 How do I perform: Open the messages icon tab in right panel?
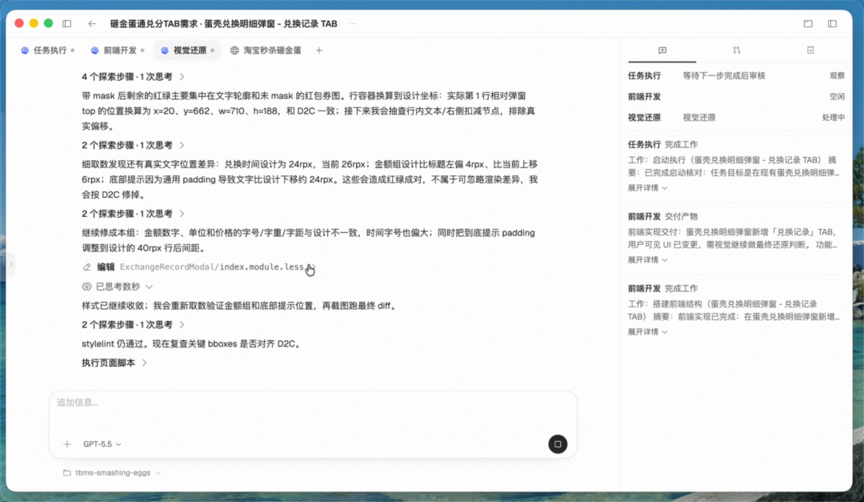[x=662, y=50]
